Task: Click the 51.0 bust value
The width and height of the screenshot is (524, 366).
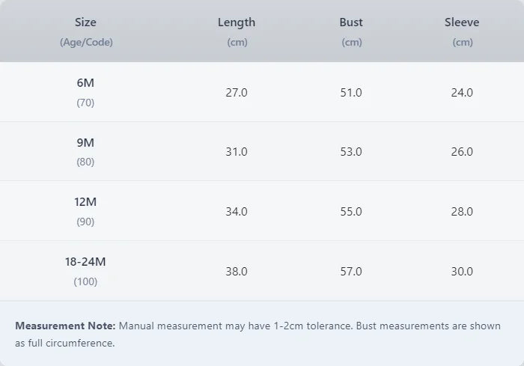Action: coord(351,93)
